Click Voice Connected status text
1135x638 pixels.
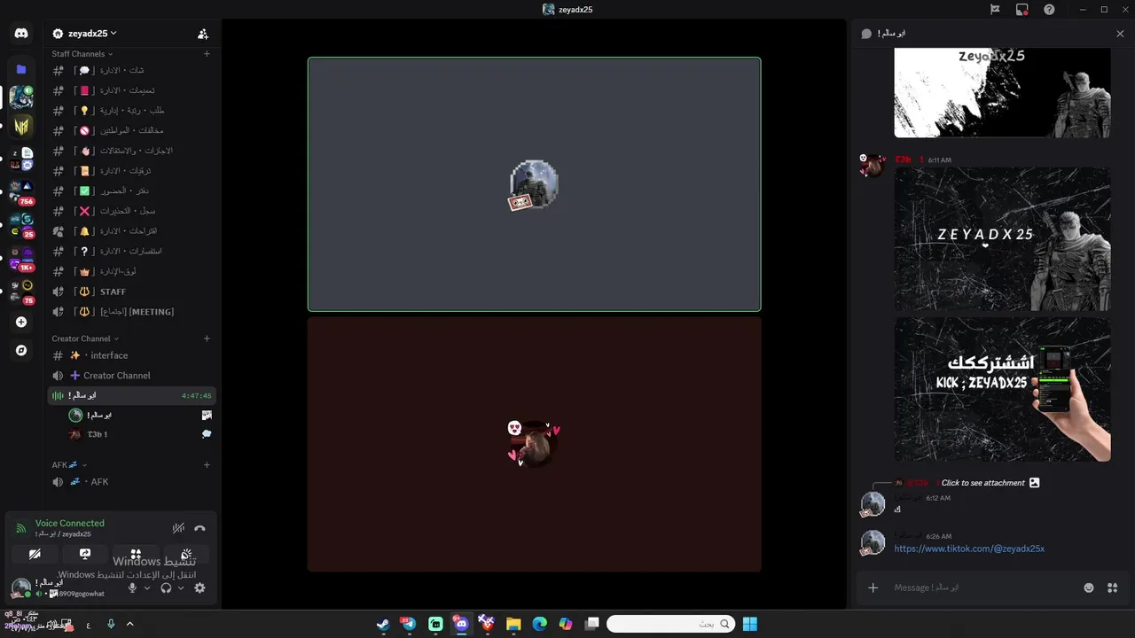coord(70,523)
